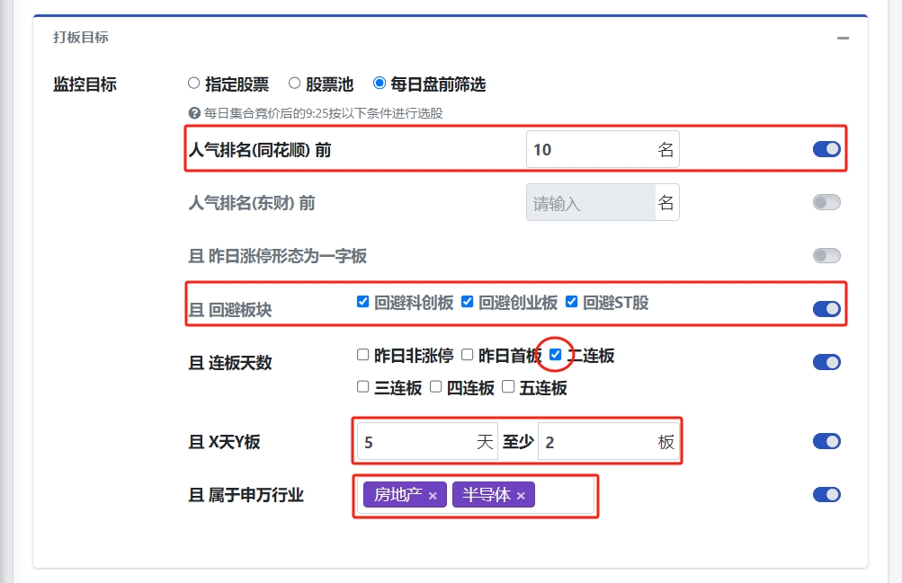Open the 申万行业 multi-select tag box
The image size is (902, 583).
pos(564,495)
